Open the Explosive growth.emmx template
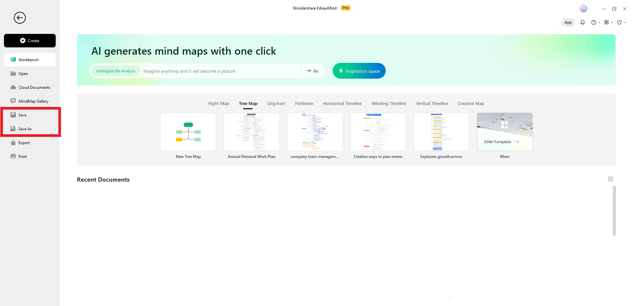This screenshot has width=633, height=306. (441, 132)
